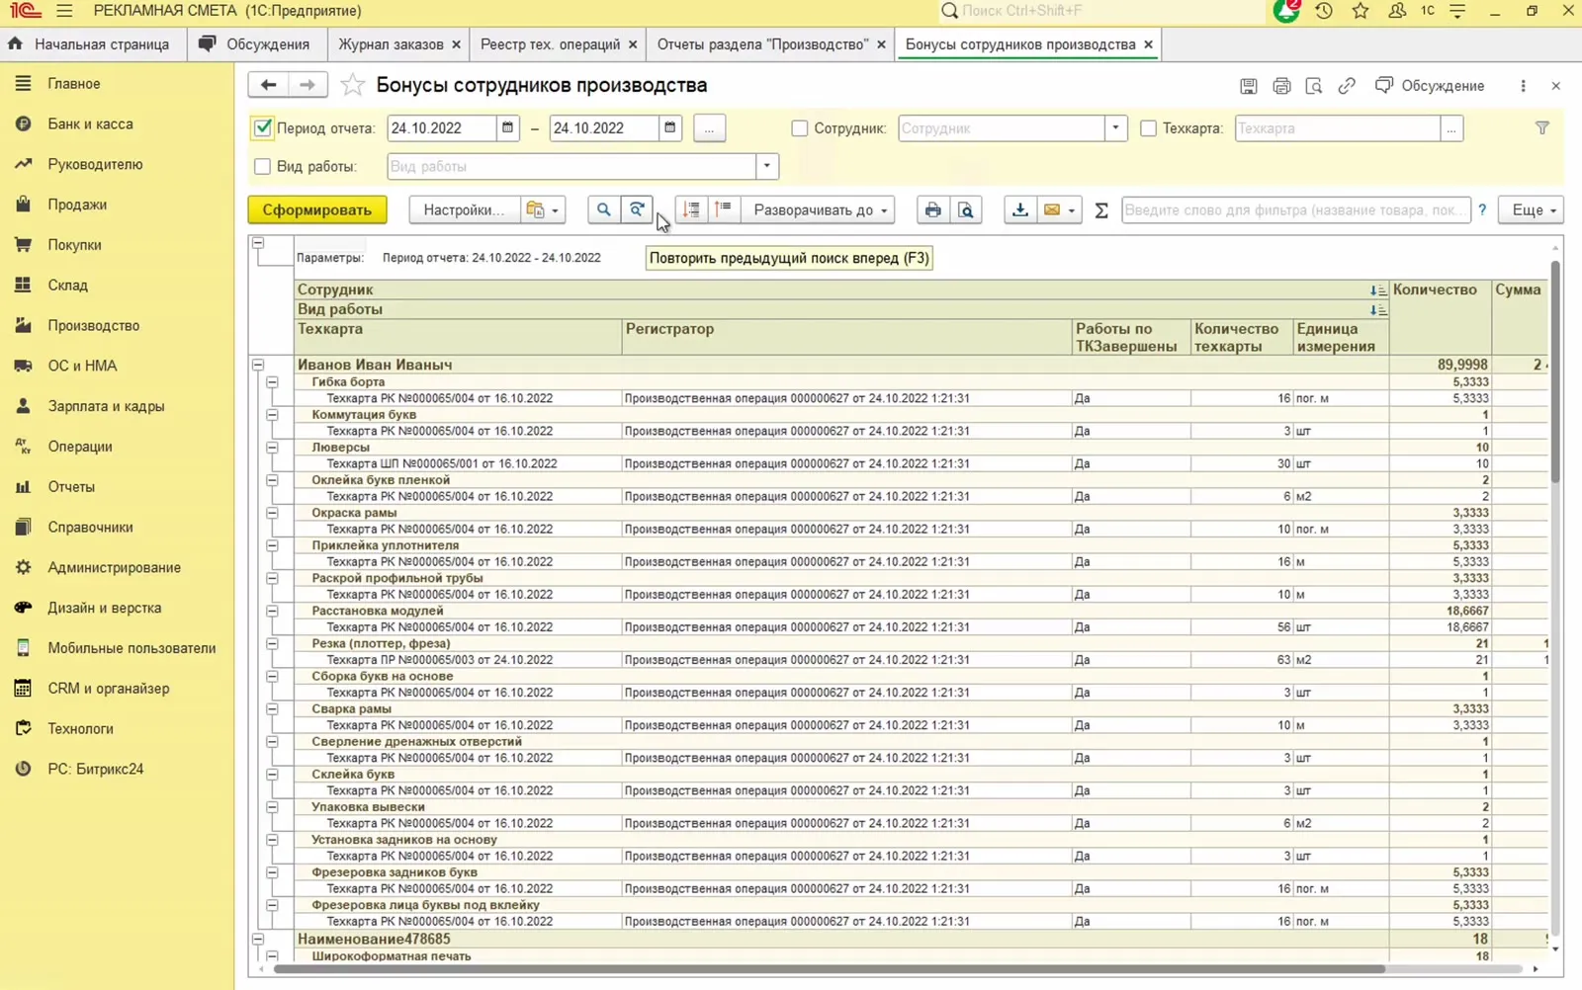Click the print icon in report toolbar
This screenshot has width=1582, height=990.
[x=932, y=209]
